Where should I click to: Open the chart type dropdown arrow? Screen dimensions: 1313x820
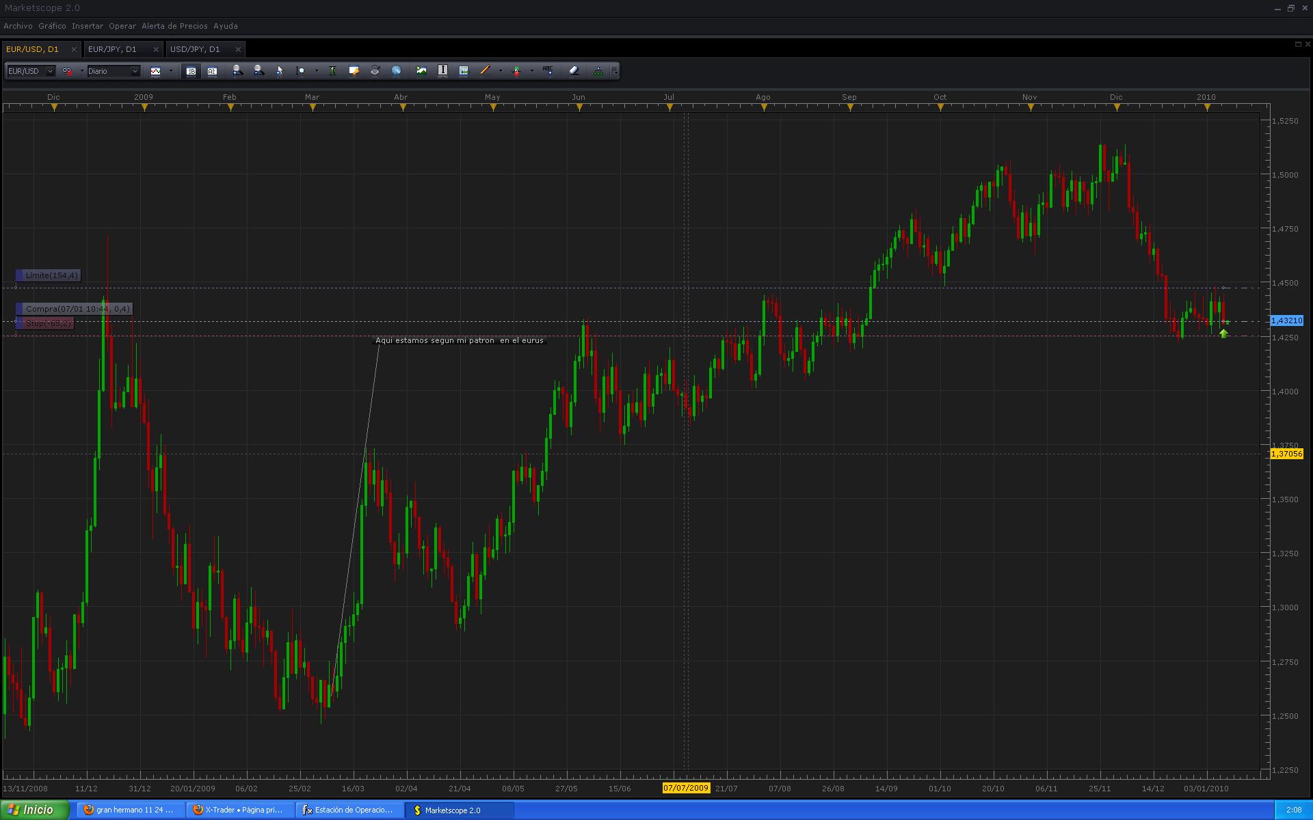pyautogui.click(x=171, y=71)
